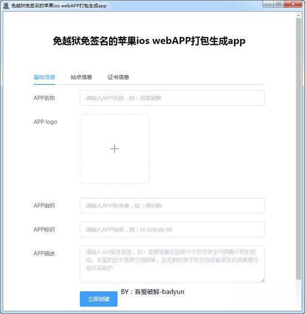This screenshot has width=305, height=314.
Task: Click the APP组织 label
Action: (x=44, y=206)
